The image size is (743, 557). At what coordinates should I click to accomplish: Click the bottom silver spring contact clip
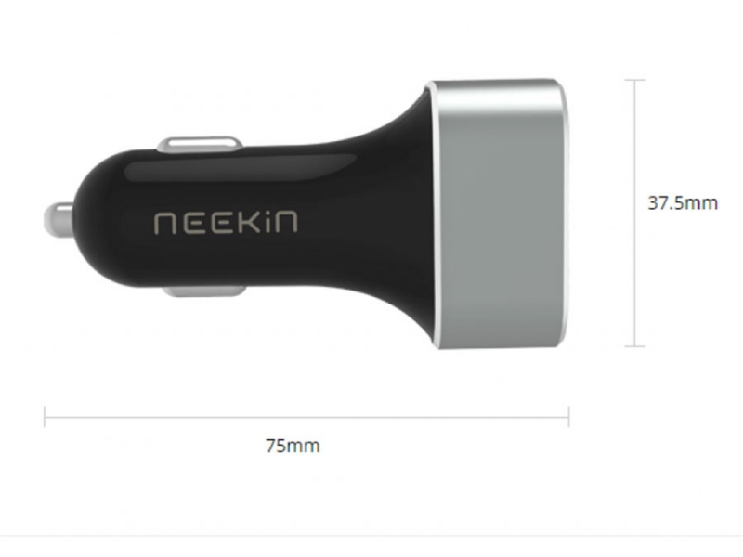[x=204, y=291]
